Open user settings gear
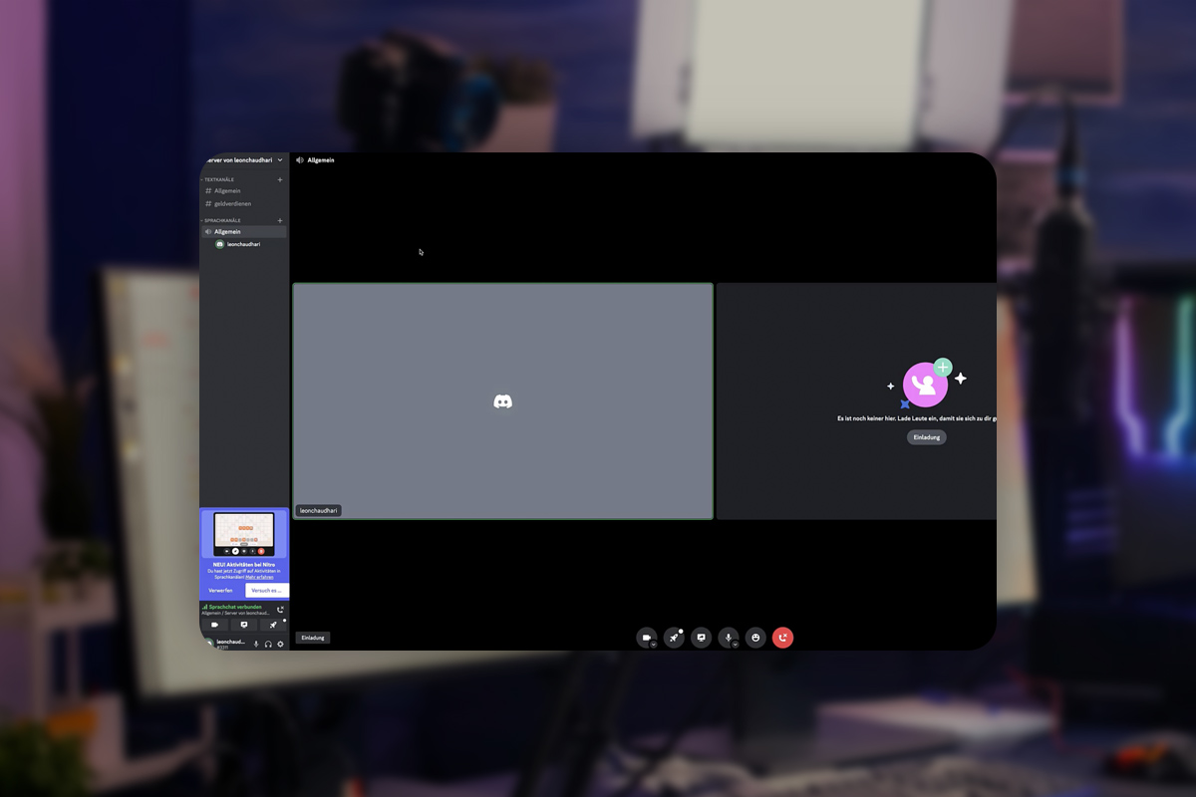 coord(280,644)
